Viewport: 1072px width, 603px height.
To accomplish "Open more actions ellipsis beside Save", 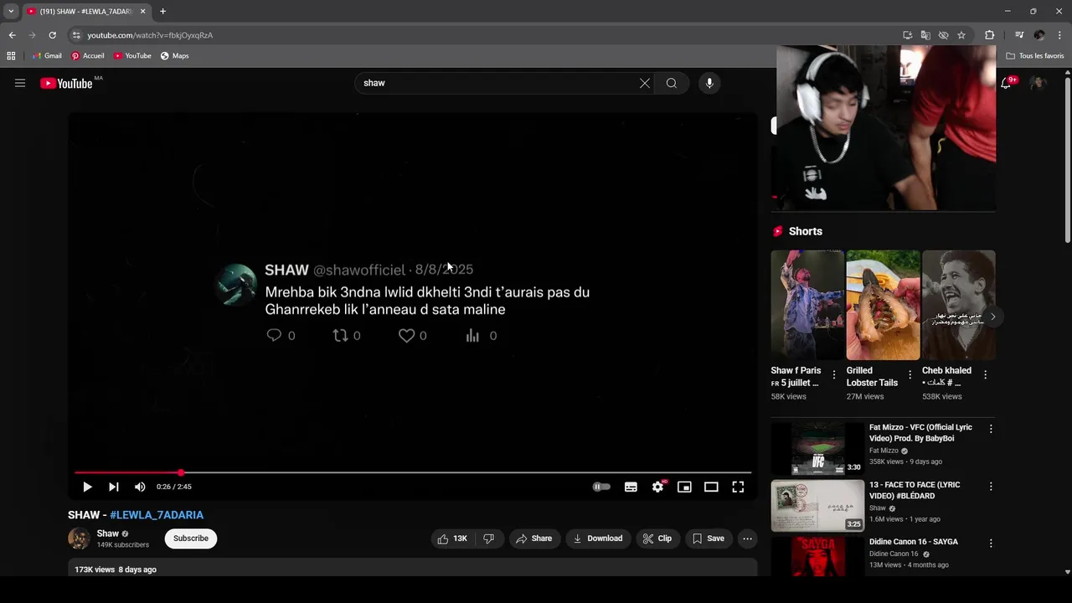I will [748, 539].
